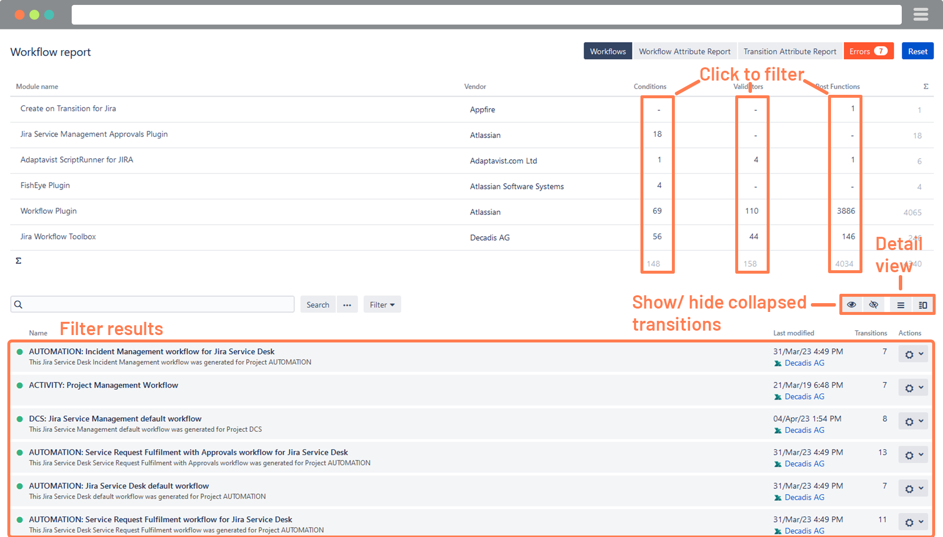Open the detail view icon
Viewport: 943px width, 537px height.
click(922, 305)
